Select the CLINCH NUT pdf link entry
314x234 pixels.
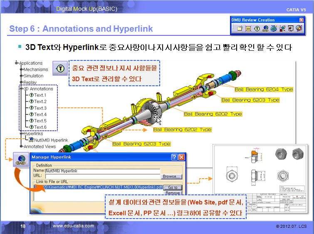click(x=100, y=188)
